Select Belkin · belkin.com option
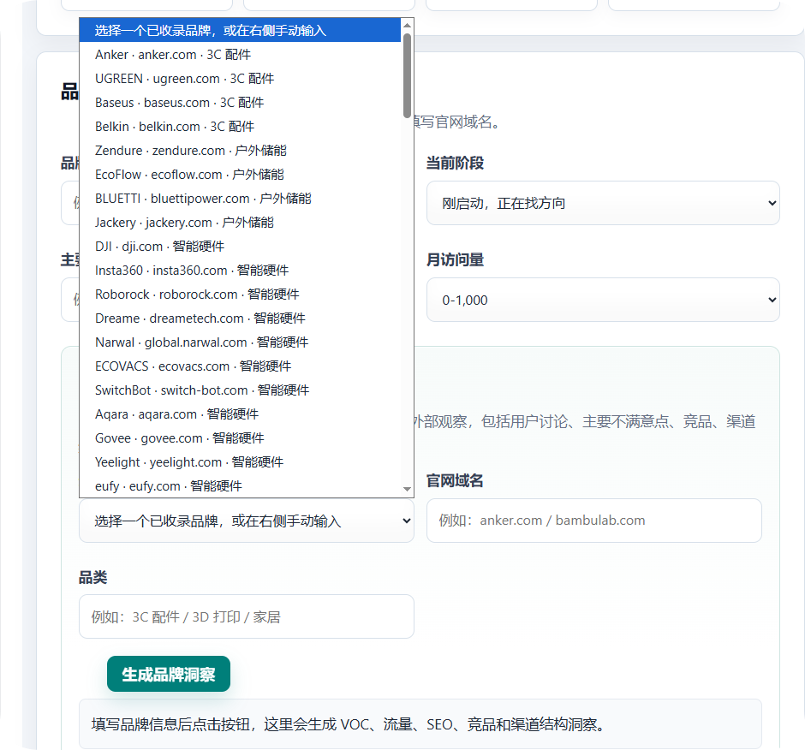This screenshot has width=805, height=750. tap(240, 126)
